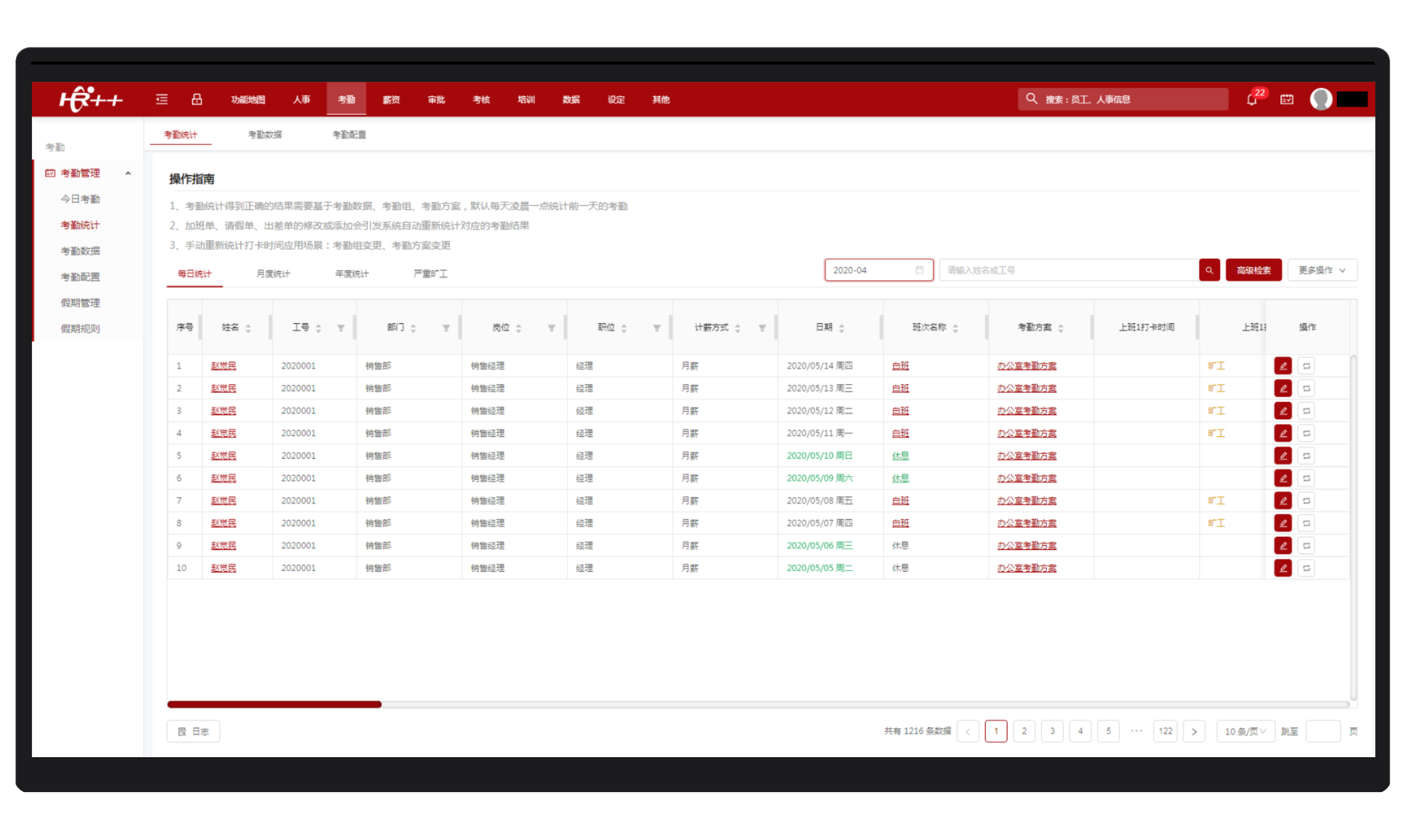Click the name or ID search field
1406x840 pixels.
point(1069,270)
